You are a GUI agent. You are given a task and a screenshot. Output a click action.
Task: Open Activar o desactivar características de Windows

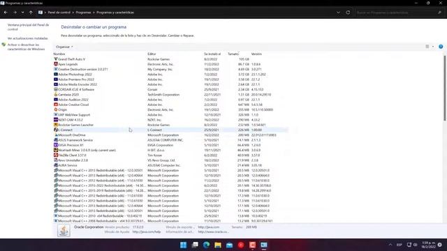(x=26, y=47)
